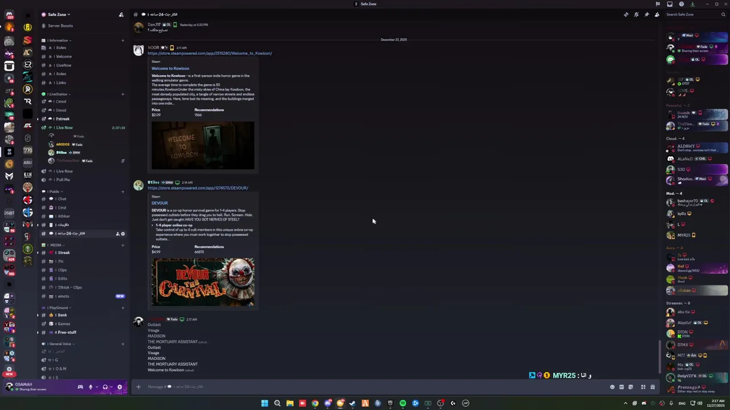Screen dimensions: 730x410
Task: Open the Athkar channel
Action: click(83, 216)
